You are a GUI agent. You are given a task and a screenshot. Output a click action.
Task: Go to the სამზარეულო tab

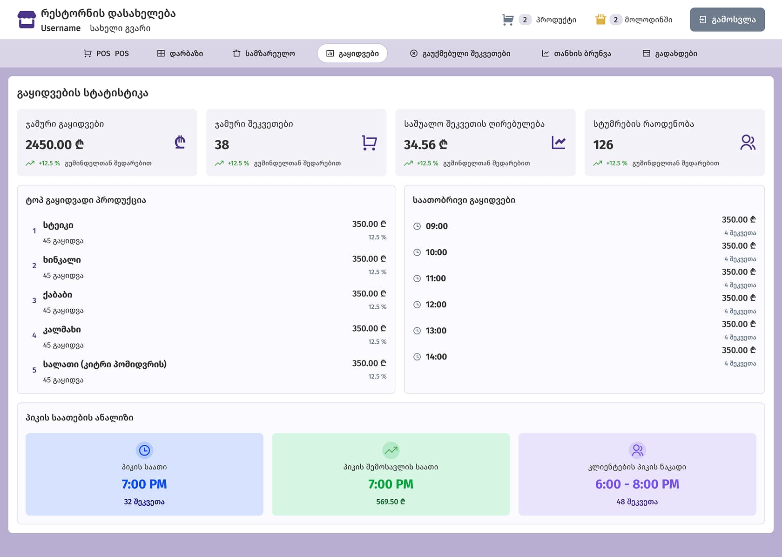[x=263, y=54]
